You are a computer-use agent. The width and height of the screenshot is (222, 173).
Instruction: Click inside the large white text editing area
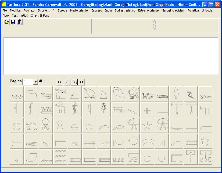[111, 56]
